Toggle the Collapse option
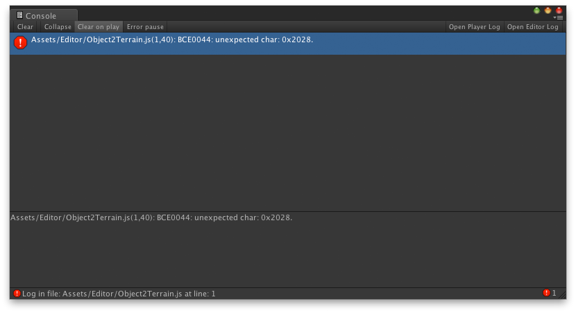 pos(58,27)
